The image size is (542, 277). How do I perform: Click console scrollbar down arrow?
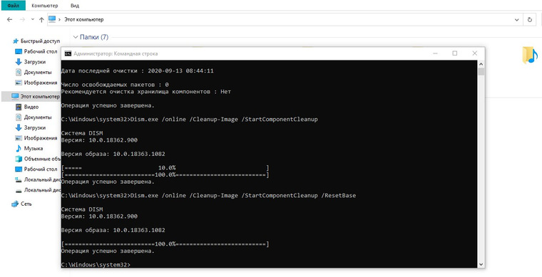click(481, 264)
